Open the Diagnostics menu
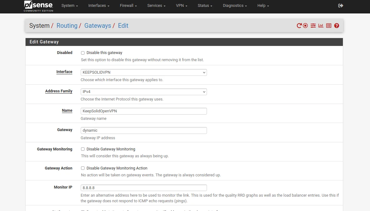The image size is (370, 211). click(235, 6)
